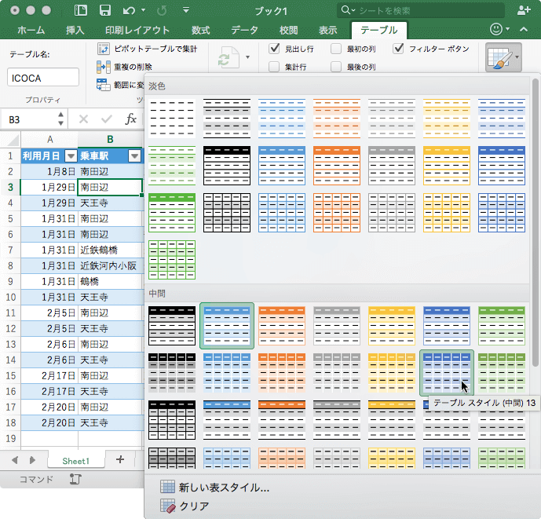The height and width of the screenshot is (519, 541).
Task: Click the Undo arrow icon
Action: click(x=129, y=11)
